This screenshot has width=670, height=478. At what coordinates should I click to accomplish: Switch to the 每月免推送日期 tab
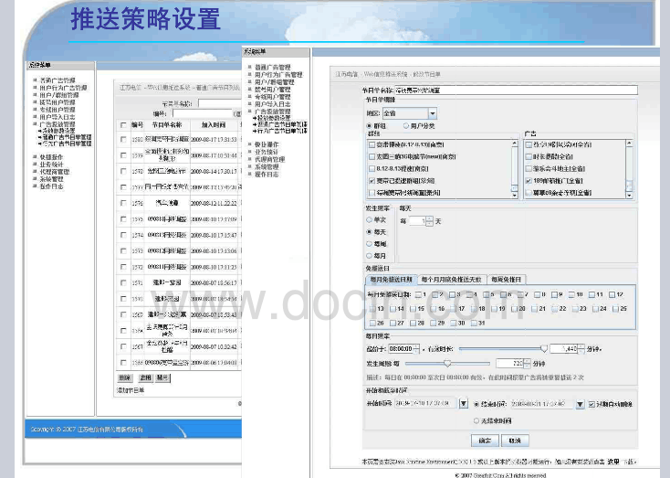[391, 280]
